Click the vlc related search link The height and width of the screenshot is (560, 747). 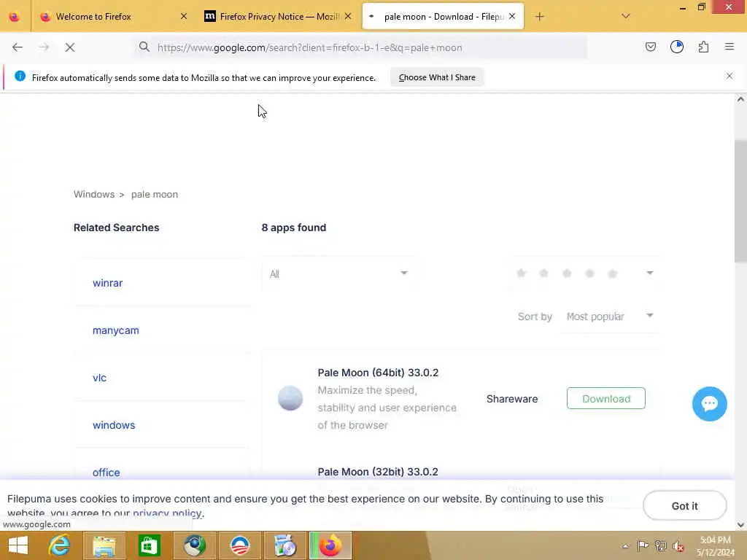[99, 378]
